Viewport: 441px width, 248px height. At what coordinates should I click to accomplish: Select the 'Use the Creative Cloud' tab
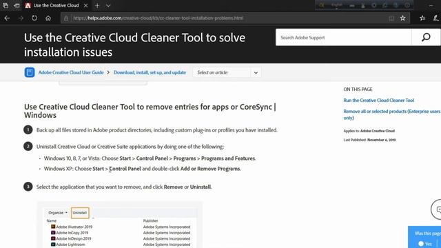(x=56, y=6)
